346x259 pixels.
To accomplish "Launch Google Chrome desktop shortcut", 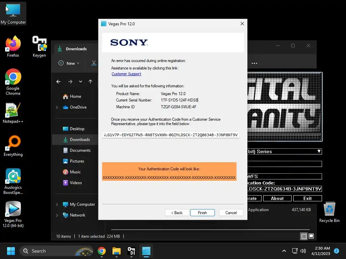I will point(13,82).
